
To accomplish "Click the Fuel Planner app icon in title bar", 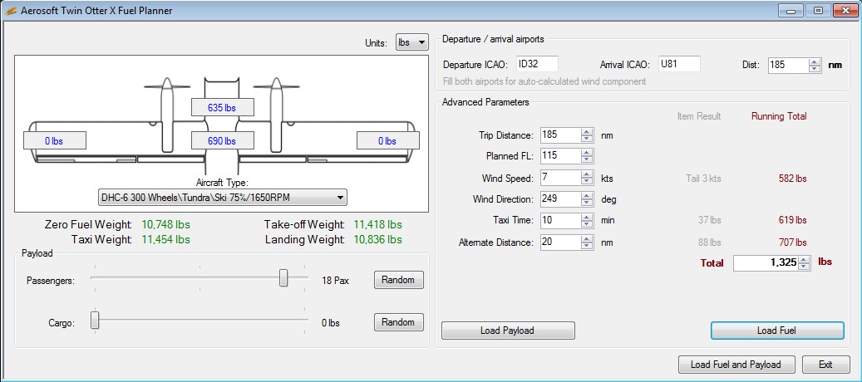I will [11, 11].
